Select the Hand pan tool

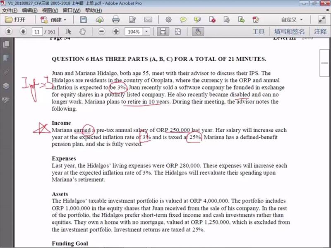82,31
